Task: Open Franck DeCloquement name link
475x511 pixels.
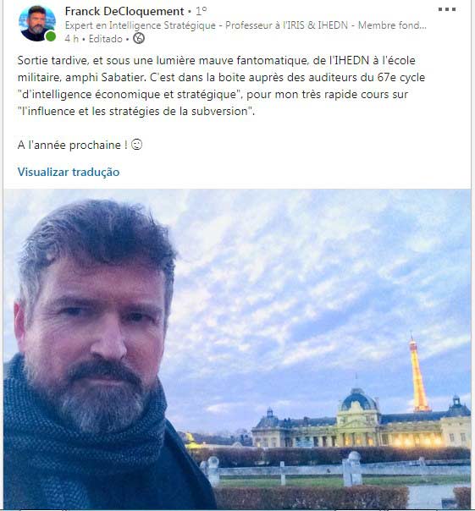Action: (124, 11)
